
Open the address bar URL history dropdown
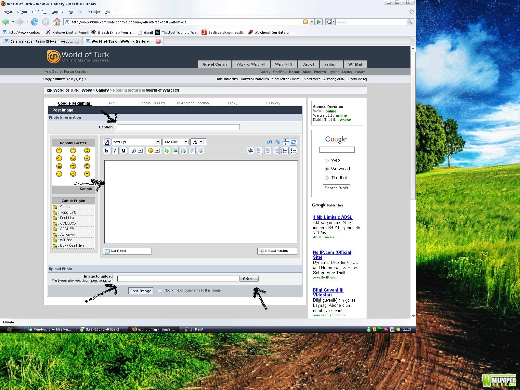(312, 22)
